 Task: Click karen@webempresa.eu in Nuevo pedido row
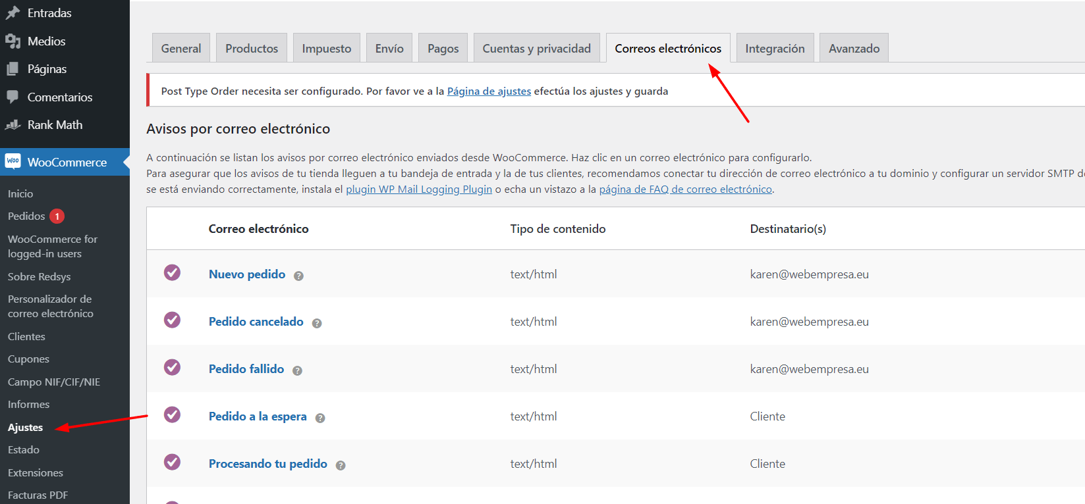click(809, 274)
